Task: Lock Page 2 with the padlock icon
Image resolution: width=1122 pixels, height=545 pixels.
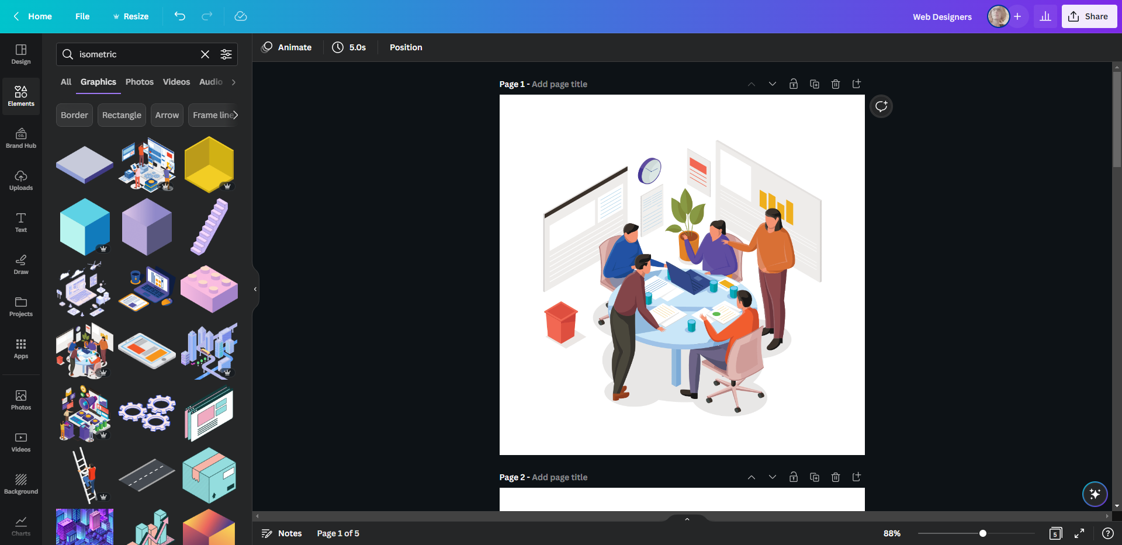Action: point(794,477)
